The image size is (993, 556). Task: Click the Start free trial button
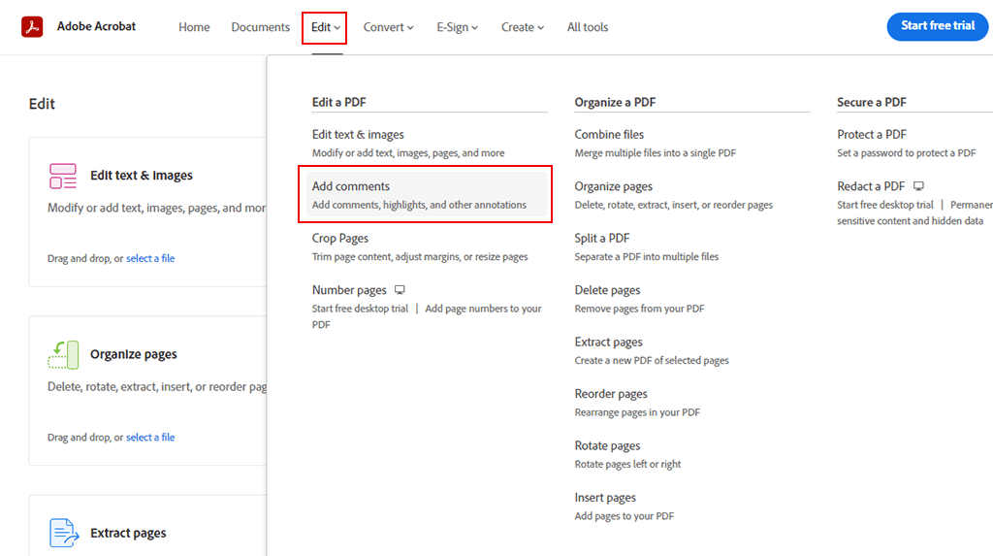pos(938,26)
